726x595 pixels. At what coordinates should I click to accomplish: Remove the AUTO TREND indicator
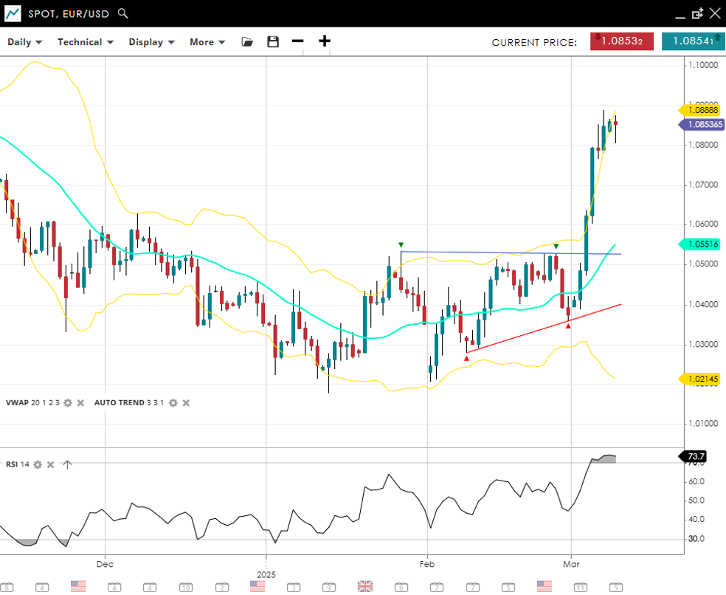click(186, 403)
